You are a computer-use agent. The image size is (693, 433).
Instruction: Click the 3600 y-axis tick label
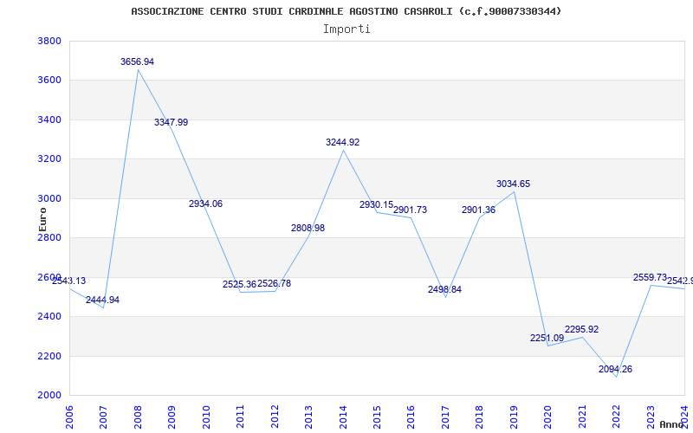[49, 81]
